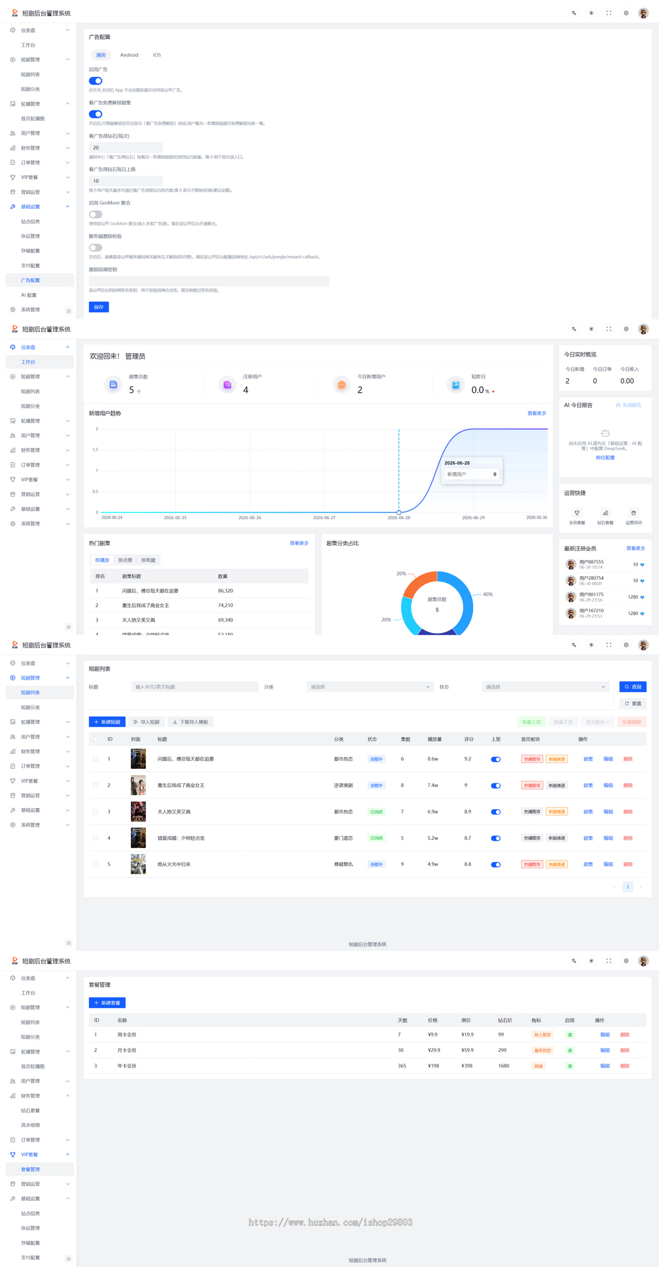
Task: Turn off the 启用广告 switch
Action: point(95,81)
